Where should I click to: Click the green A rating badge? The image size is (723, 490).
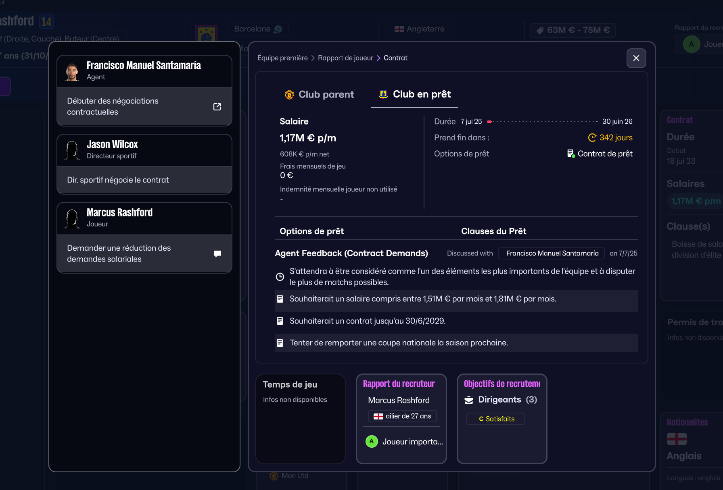point(371,442)
